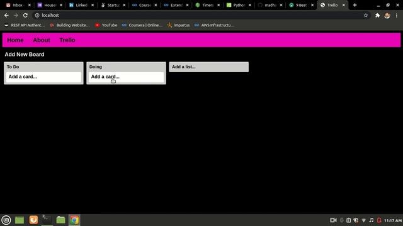
Task: Click Add New Board
Action: (25, 55)
